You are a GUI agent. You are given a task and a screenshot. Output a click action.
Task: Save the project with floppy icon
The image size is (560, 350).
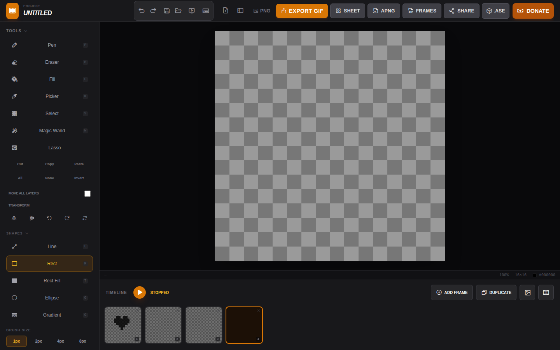pos(166,11)
